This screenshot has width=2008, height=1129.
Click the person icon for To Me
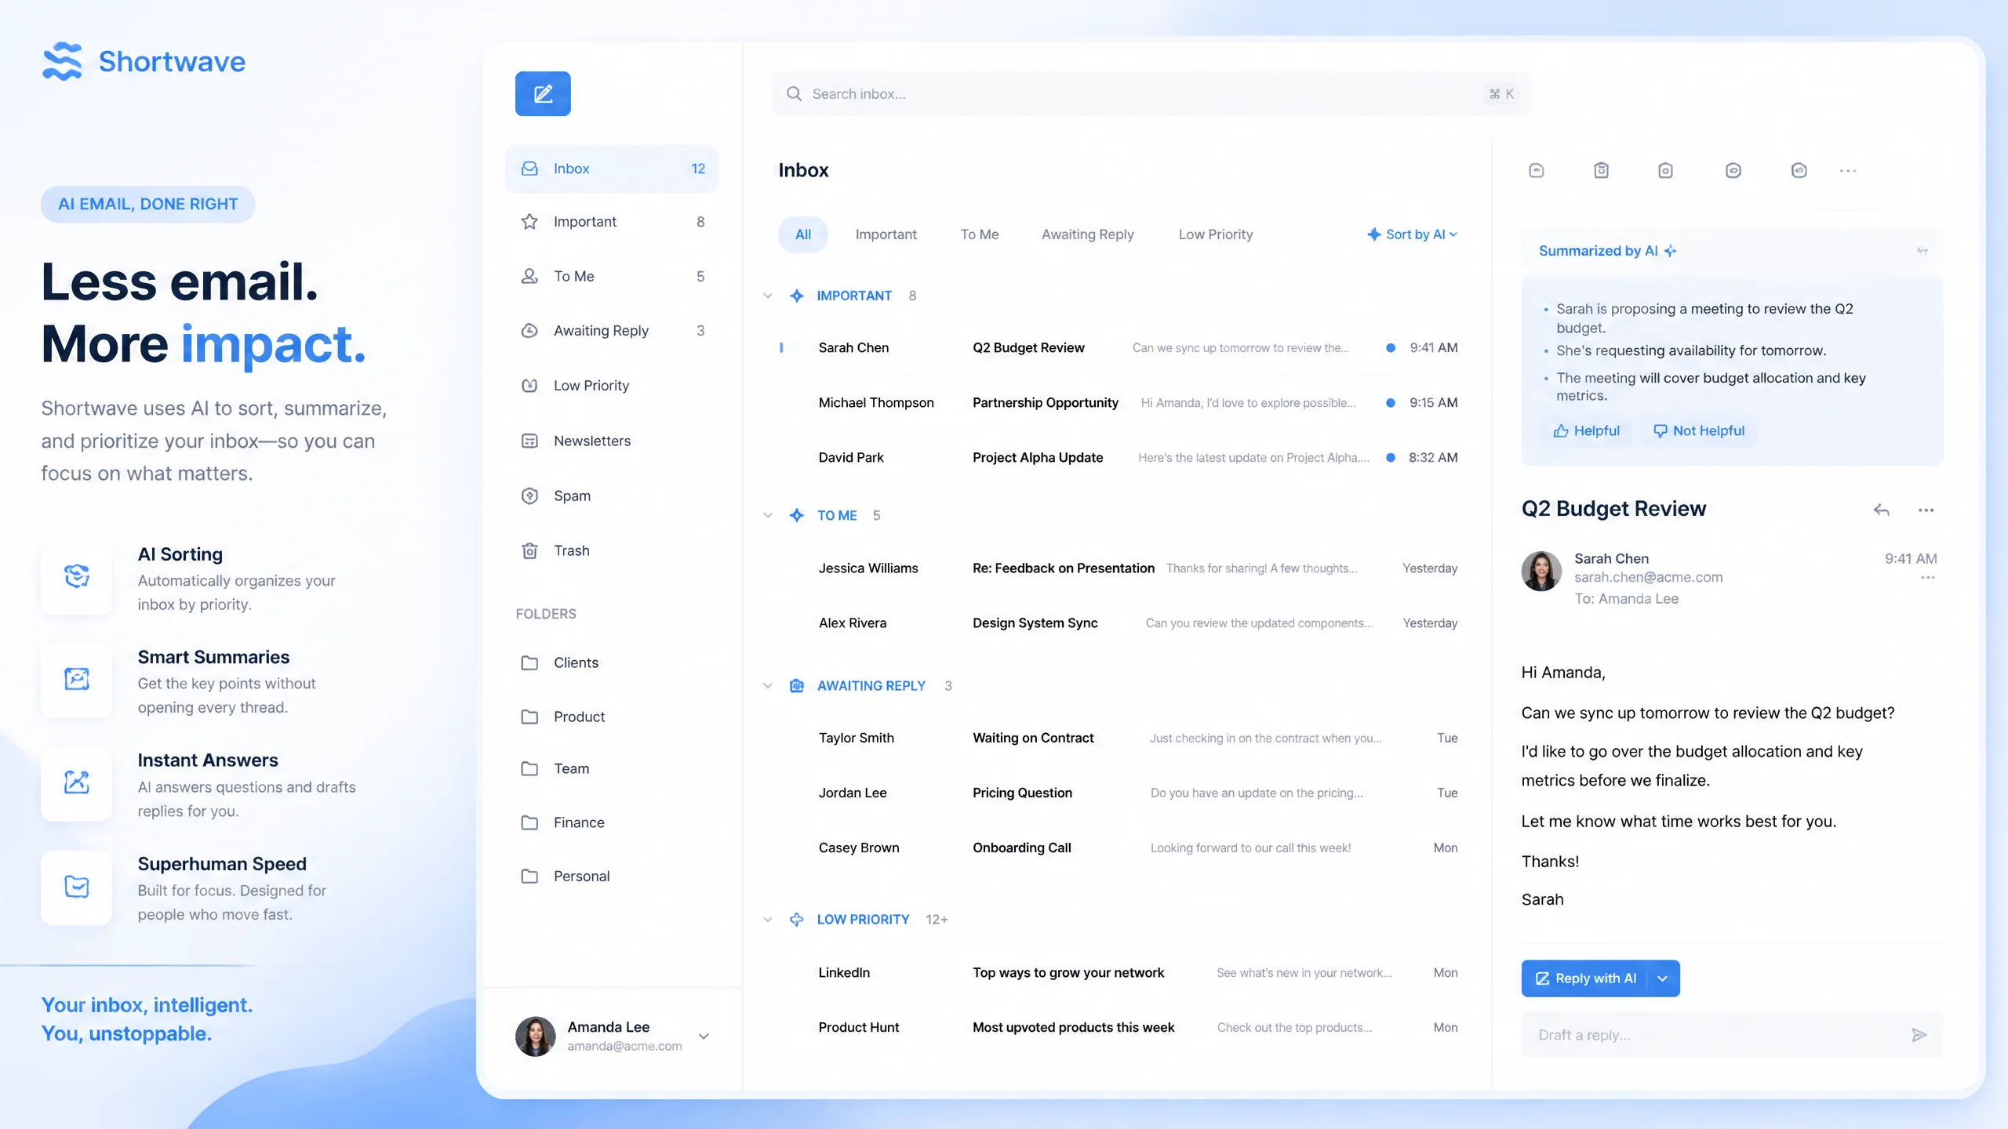(529, 276)
